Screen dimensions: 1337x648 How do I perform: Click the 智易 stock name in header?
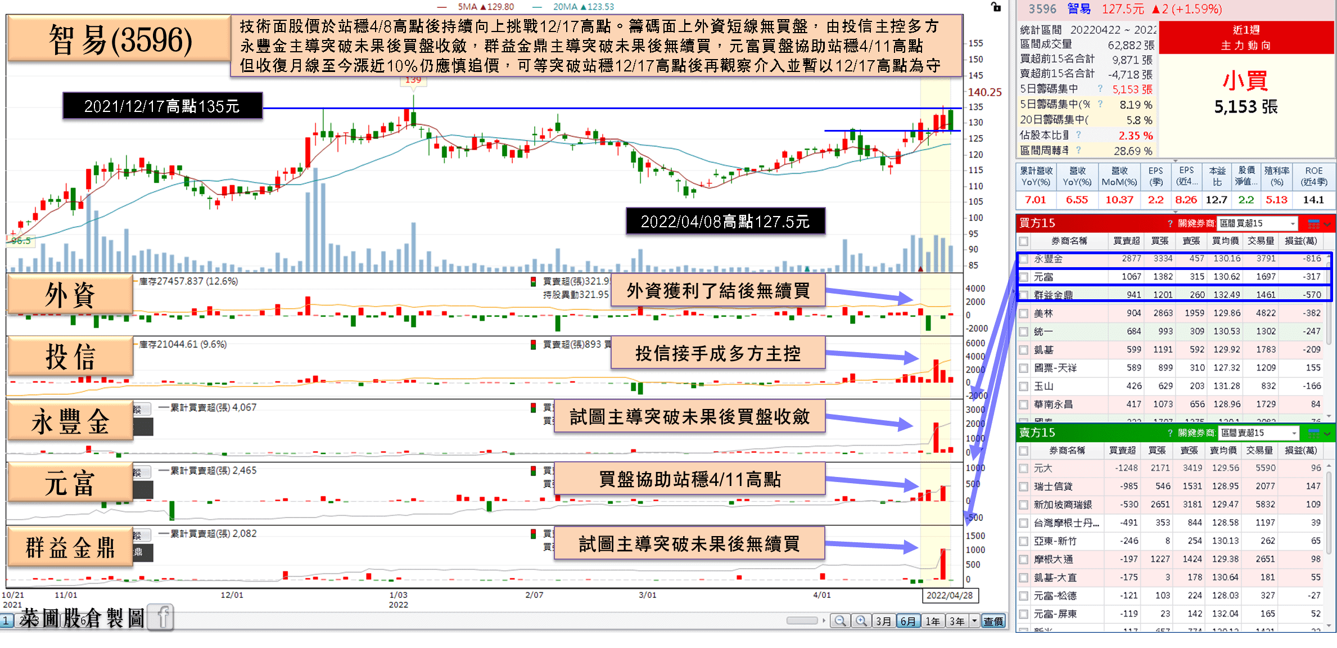(x=1079, y=9)
